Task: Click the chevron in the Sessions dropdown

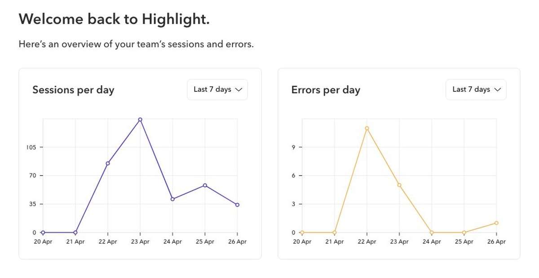Action: (x=239, y=90)
